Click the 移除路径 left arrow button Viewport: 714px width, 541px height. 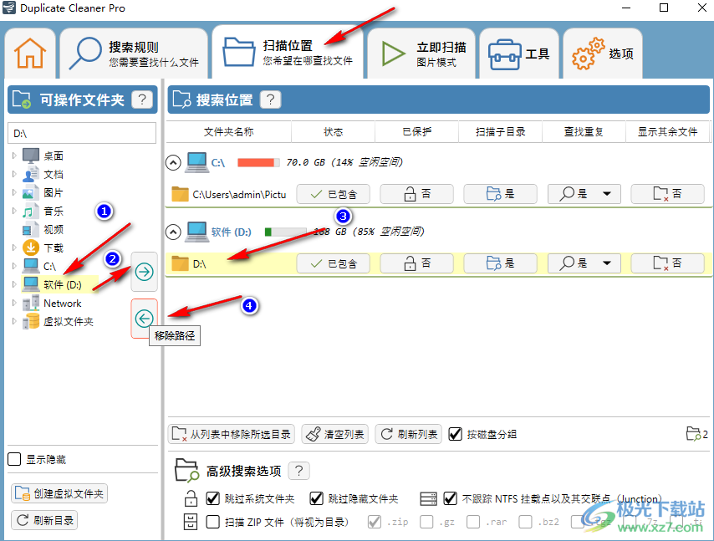pos(145,319)
